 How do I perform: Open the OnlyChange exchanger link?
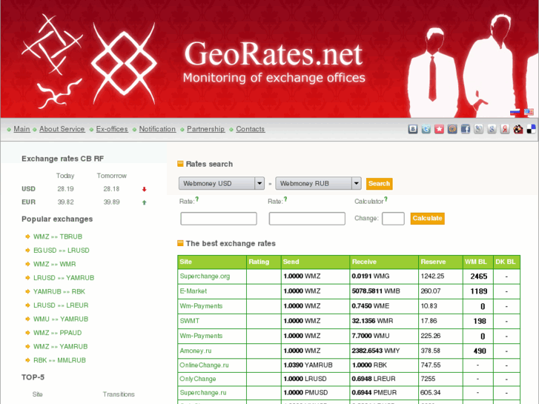click(198, 379)
